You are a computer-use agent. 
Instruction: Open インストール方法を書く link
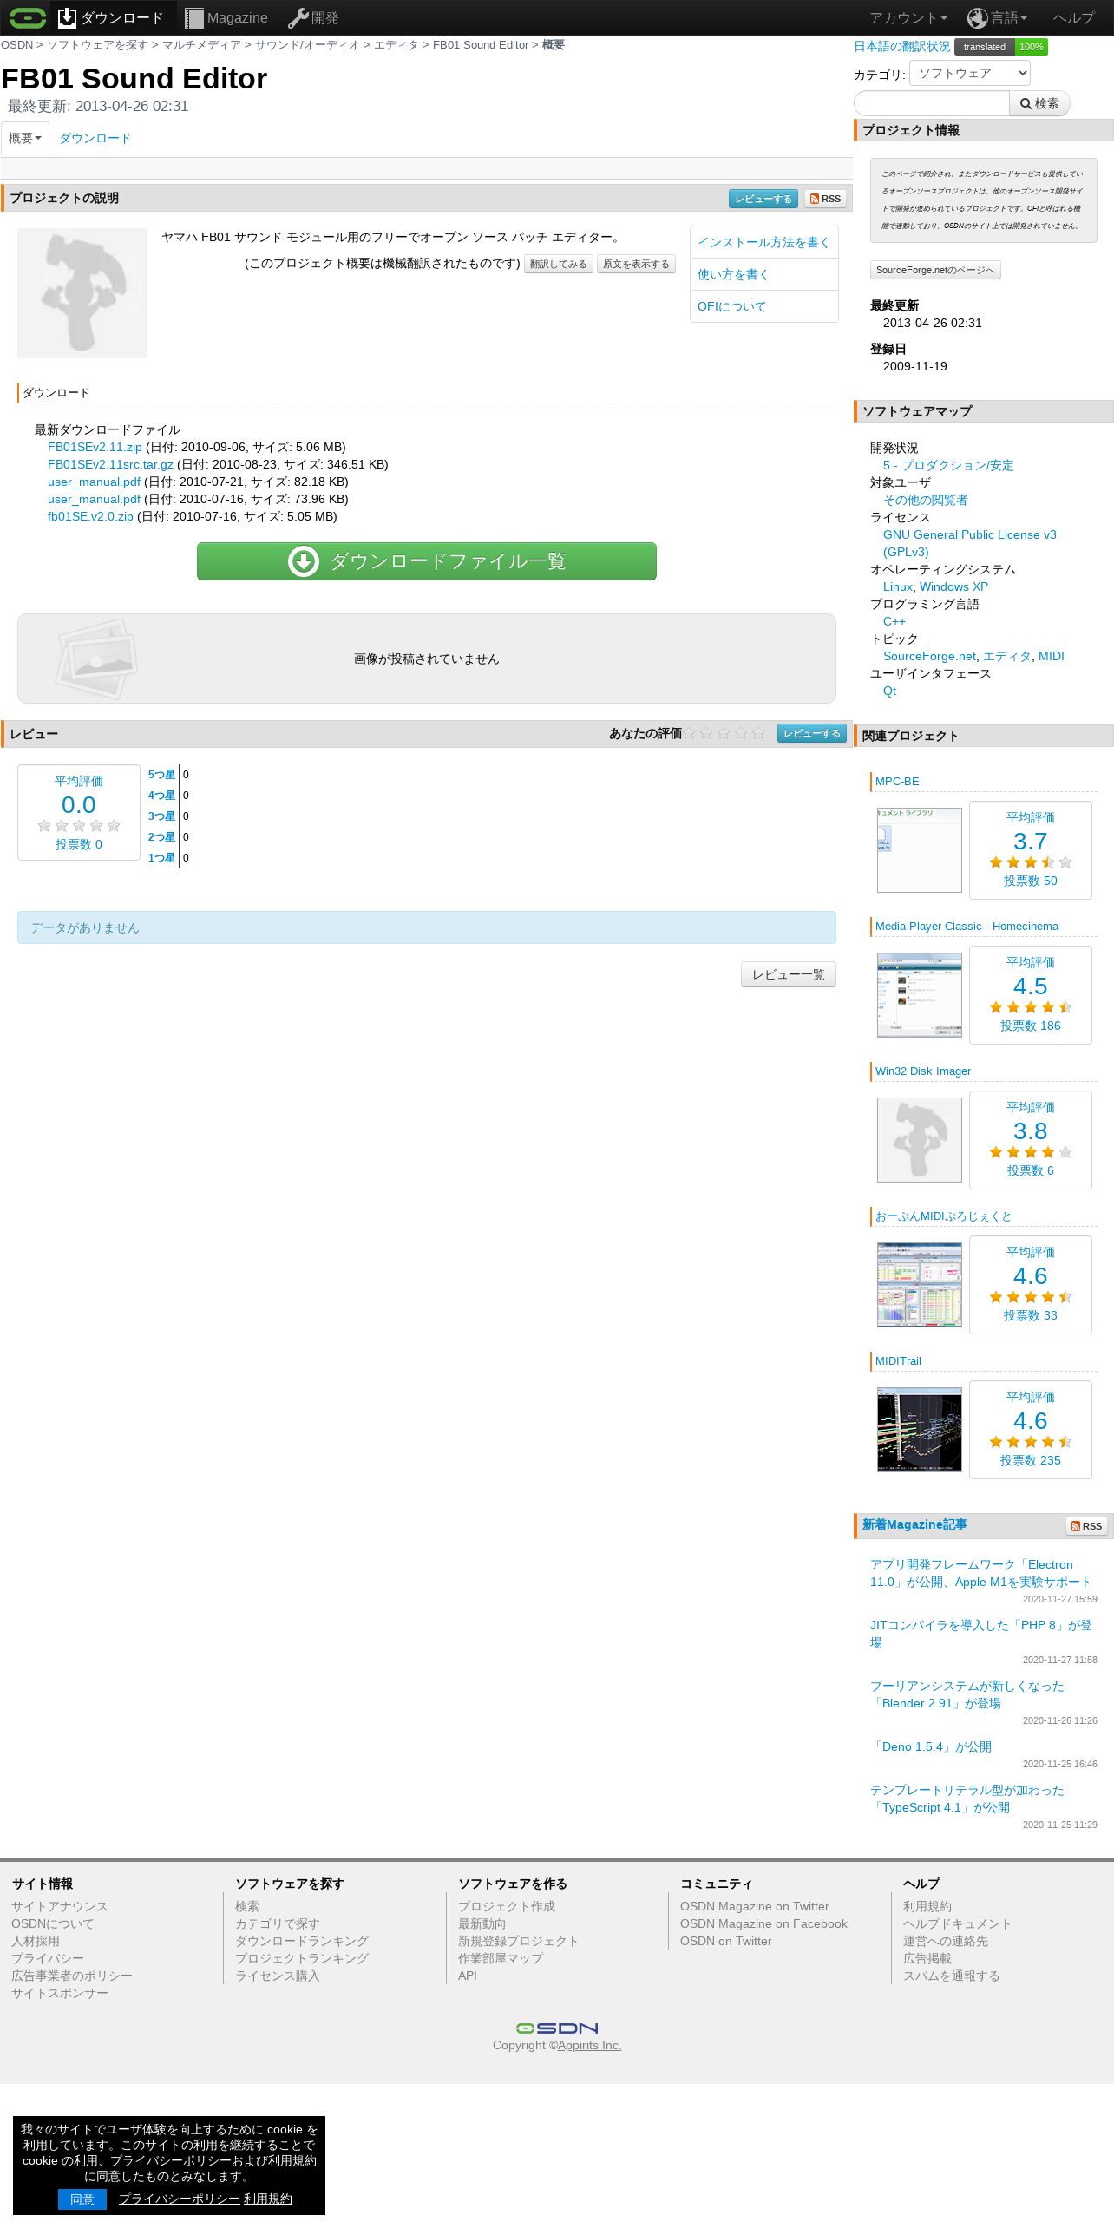[x=763, y=242]
